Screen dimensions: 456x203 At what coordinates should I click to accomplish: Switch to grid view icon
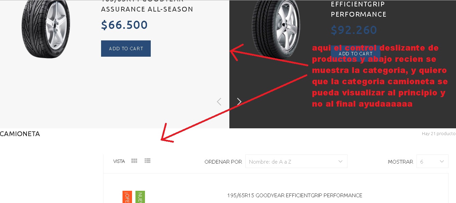pos(134,161)
